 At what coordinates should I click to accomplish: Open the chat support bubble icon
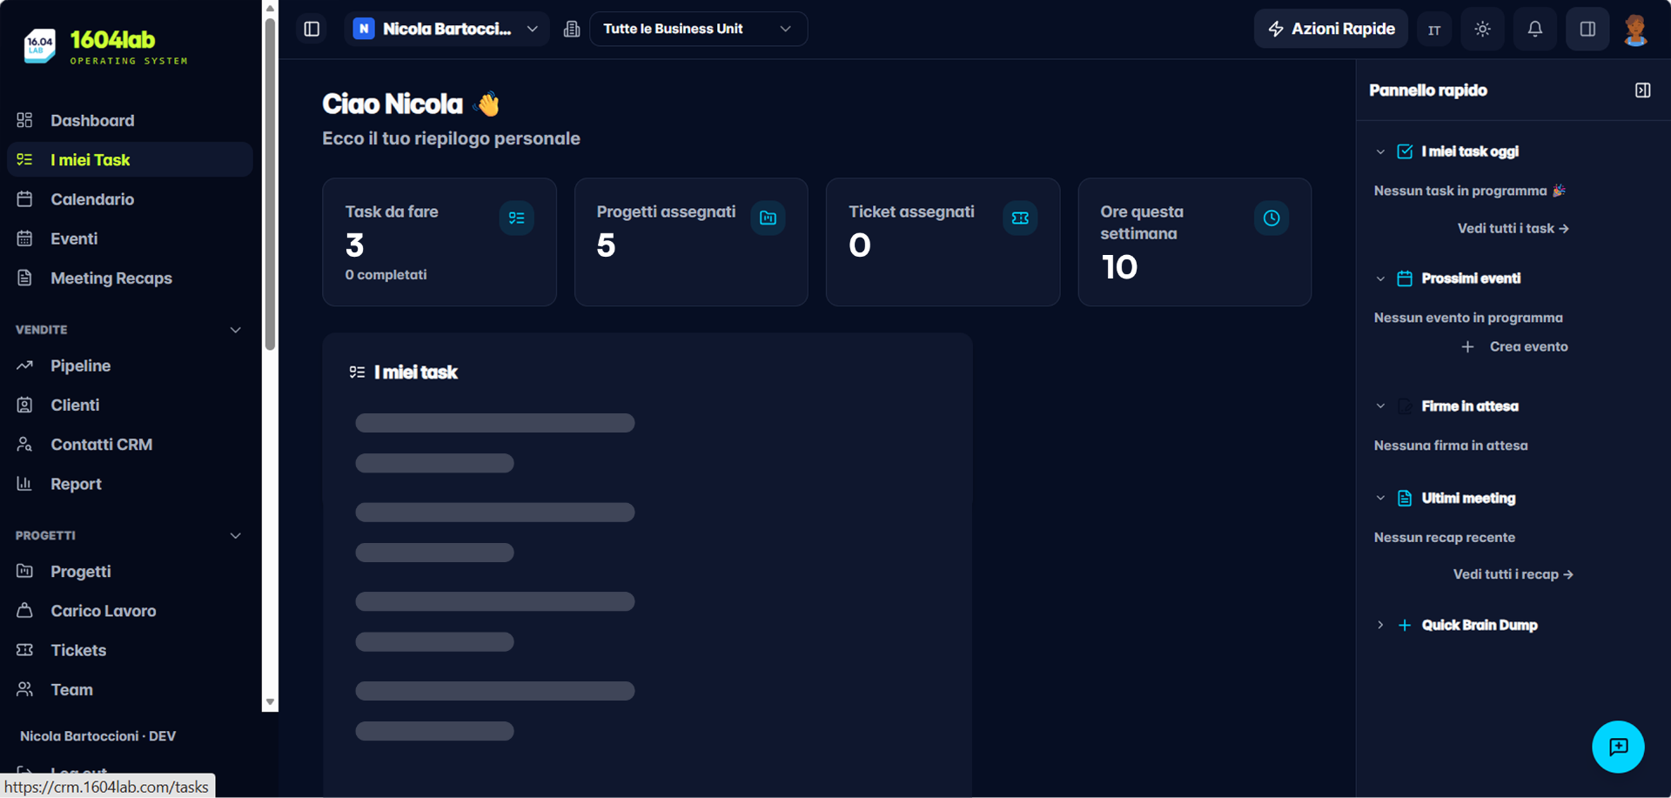1617,747
